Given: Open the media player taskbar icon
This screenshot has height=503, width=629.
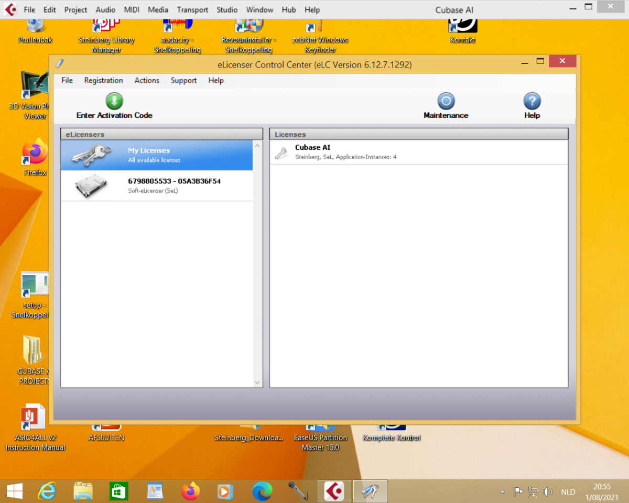Looking at the screenshot, I should click(x=226, y=491).
